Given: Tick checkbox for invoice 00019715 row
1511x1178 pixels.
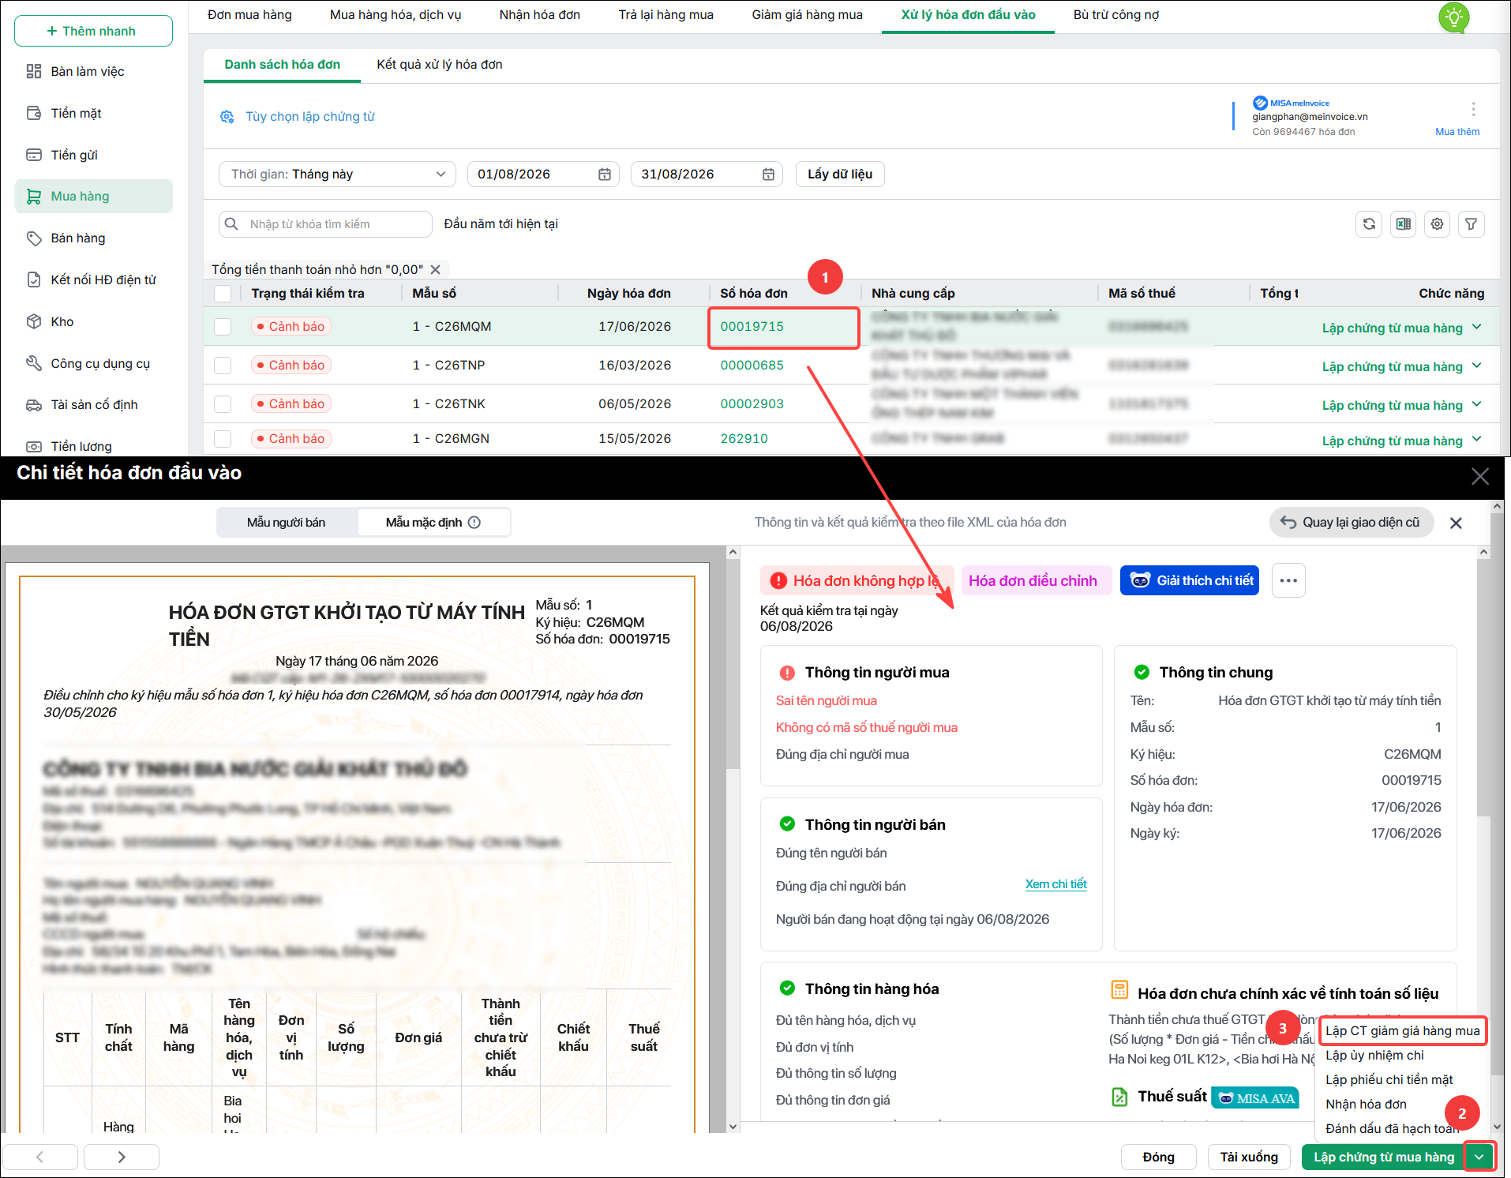Looking at the screenshot, I should pos(223,327).
